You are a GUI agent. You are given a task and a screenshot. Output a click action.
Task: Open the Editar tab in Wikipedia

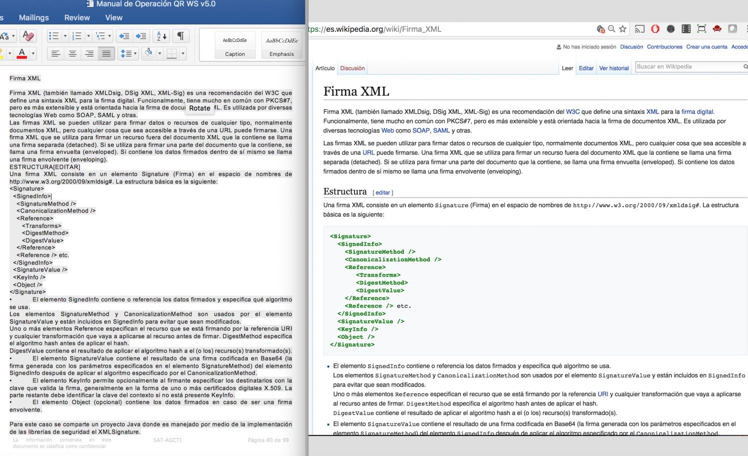click(x=586, y=68)
